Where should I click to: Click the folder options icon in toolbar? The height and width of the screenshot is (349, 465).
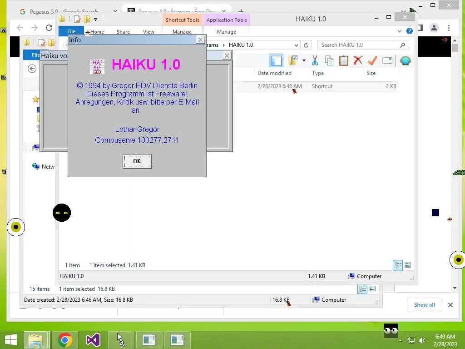pyautogui.click(x=293, y=60)
